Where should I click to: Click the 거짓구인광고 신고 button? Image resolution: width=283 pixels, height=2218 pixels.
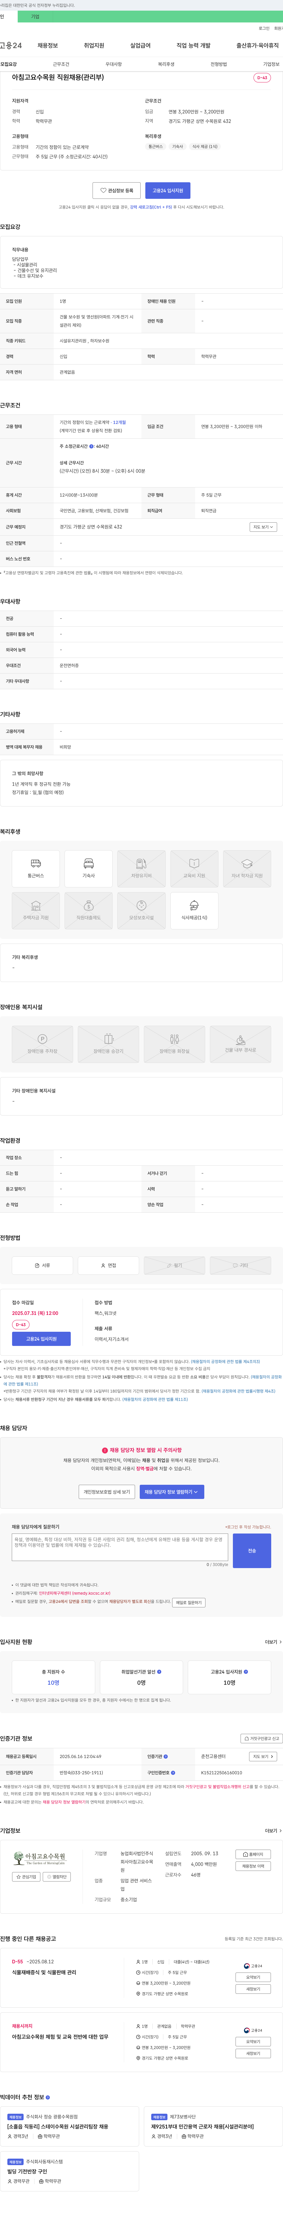pos(261,1739)
